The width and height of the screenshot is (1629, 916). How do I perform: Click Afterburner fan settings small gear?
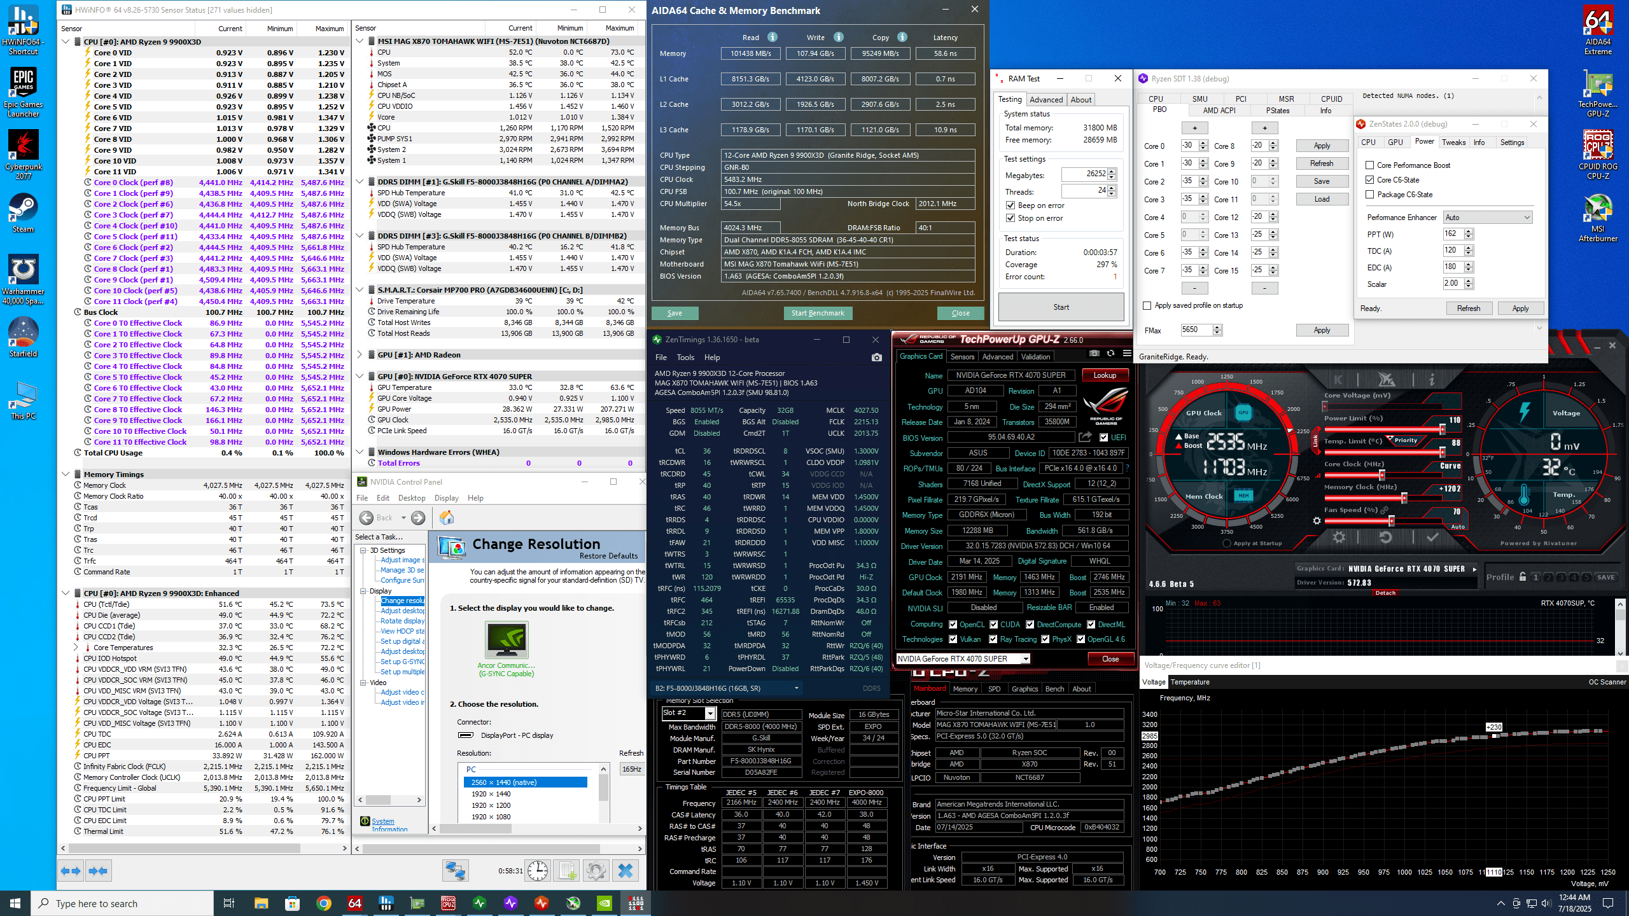(x=1317, y=521)
